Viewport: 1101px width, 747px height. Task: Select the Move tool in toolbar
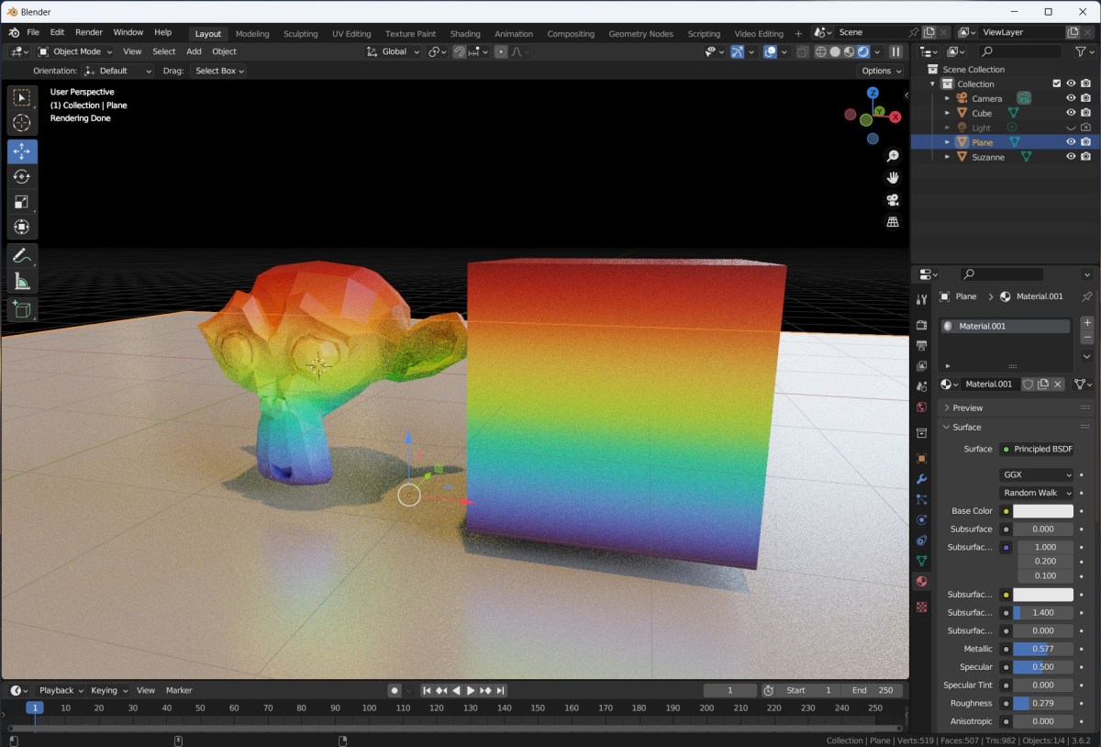coord(22,151)
